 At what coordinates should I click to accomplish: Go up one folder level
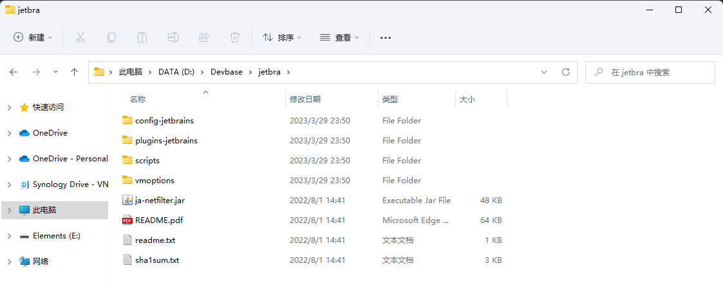tap(74, 72)
